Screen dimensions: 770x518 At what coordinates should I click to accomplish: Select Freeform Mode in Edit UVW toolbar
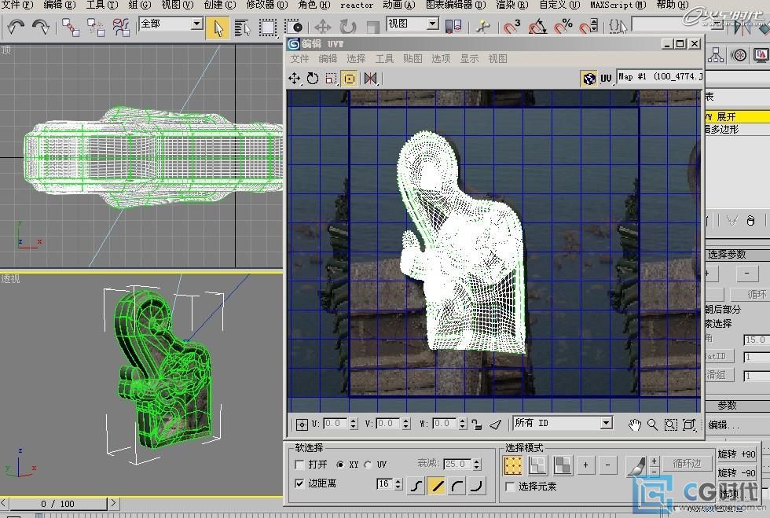click(x=349, y=79)
